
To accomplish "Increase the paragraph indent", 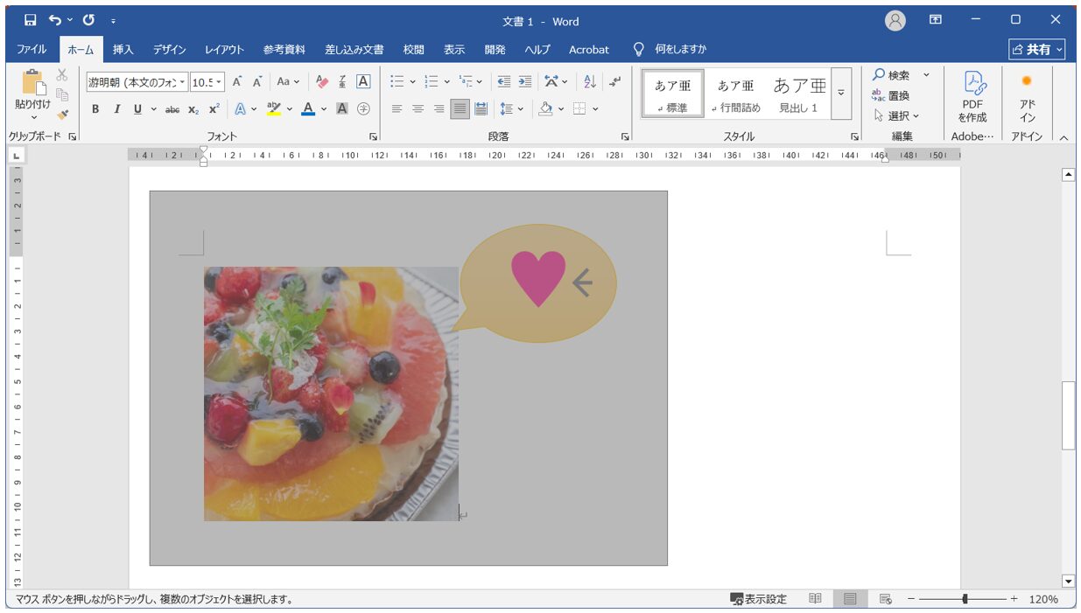I will (525, 82).
